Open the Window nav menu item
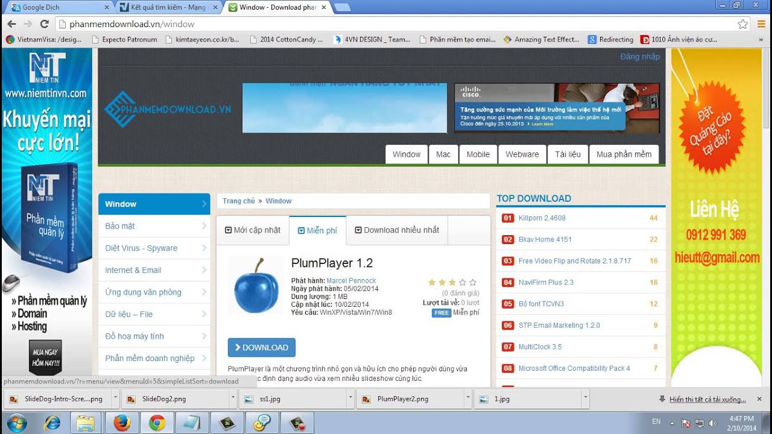Image resolution: width=772 pixels, height=434 pixels. tap(407, 154)
